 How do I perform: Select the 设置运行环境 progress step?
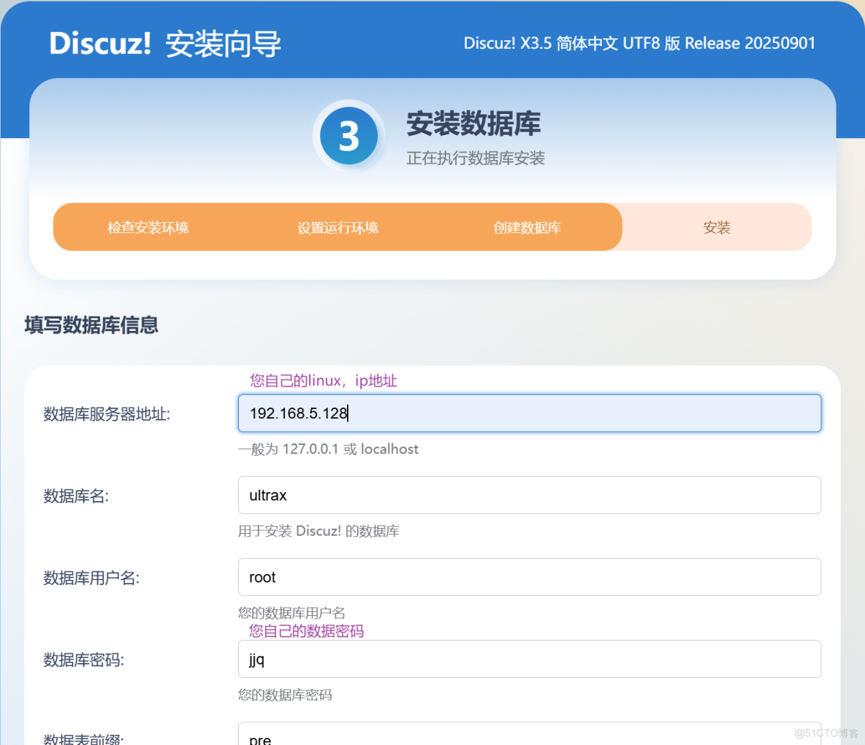[338, 227]
